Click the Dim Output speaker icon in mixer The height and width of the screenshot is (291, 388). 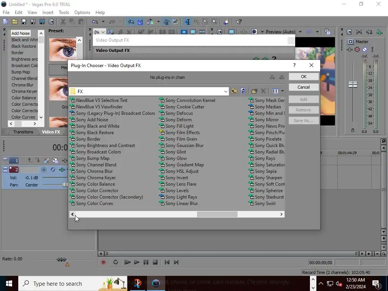[369, 32]
